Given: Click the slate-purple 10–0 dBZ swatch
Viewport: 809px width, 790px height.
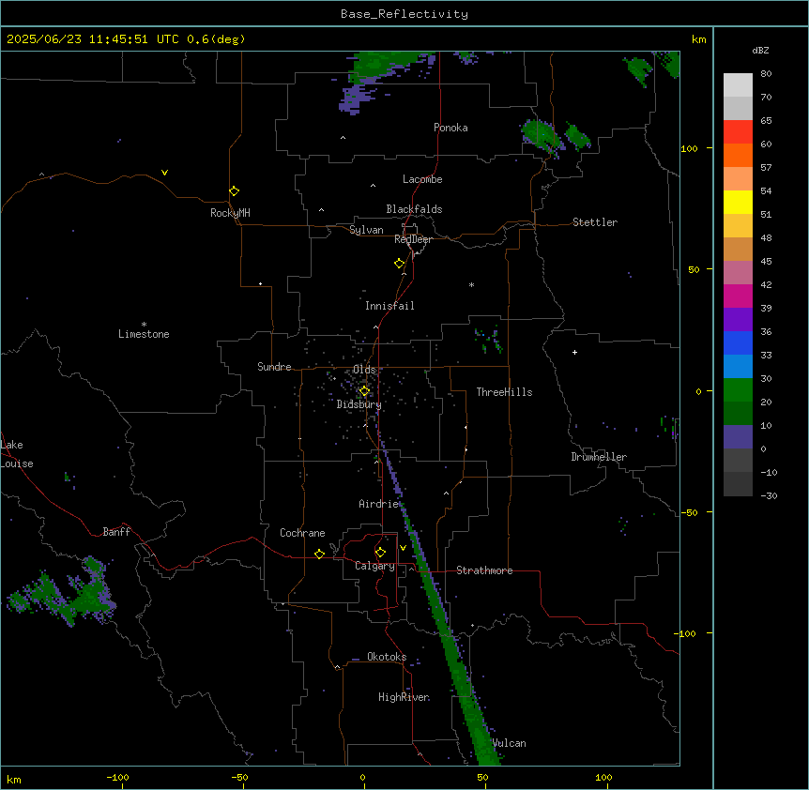Looking at the screenshot, I should coord(738,437).
